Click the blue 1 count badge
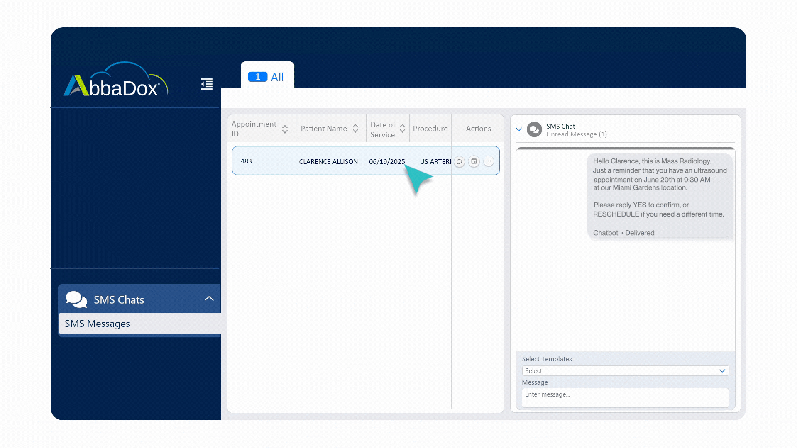The image size is (797, 448). point(257,77)
